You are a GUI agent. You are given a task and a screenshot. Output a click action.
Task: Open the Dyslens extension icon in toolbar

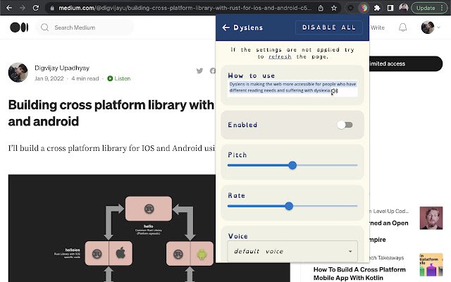pos(364,8)
